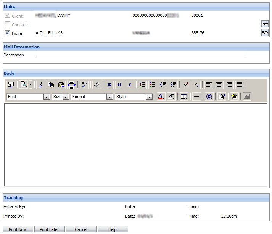Apply subscript formatting

point(196,85)
